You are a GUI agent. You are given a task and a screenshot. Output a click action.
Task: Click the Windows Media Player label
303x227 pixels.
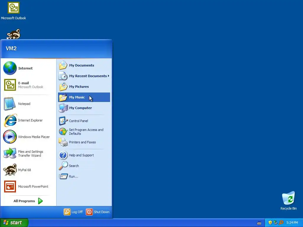(x=34, y=137)
